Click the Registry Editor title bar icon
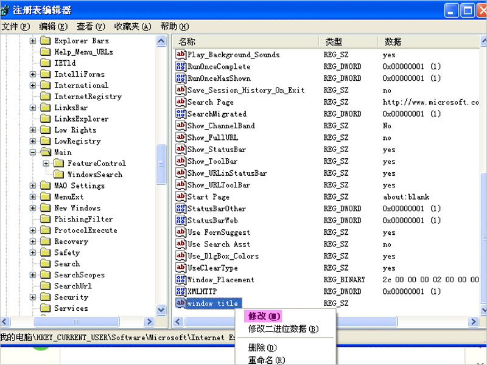Viewport: 487px width, 365px height. tap(4, 10)
